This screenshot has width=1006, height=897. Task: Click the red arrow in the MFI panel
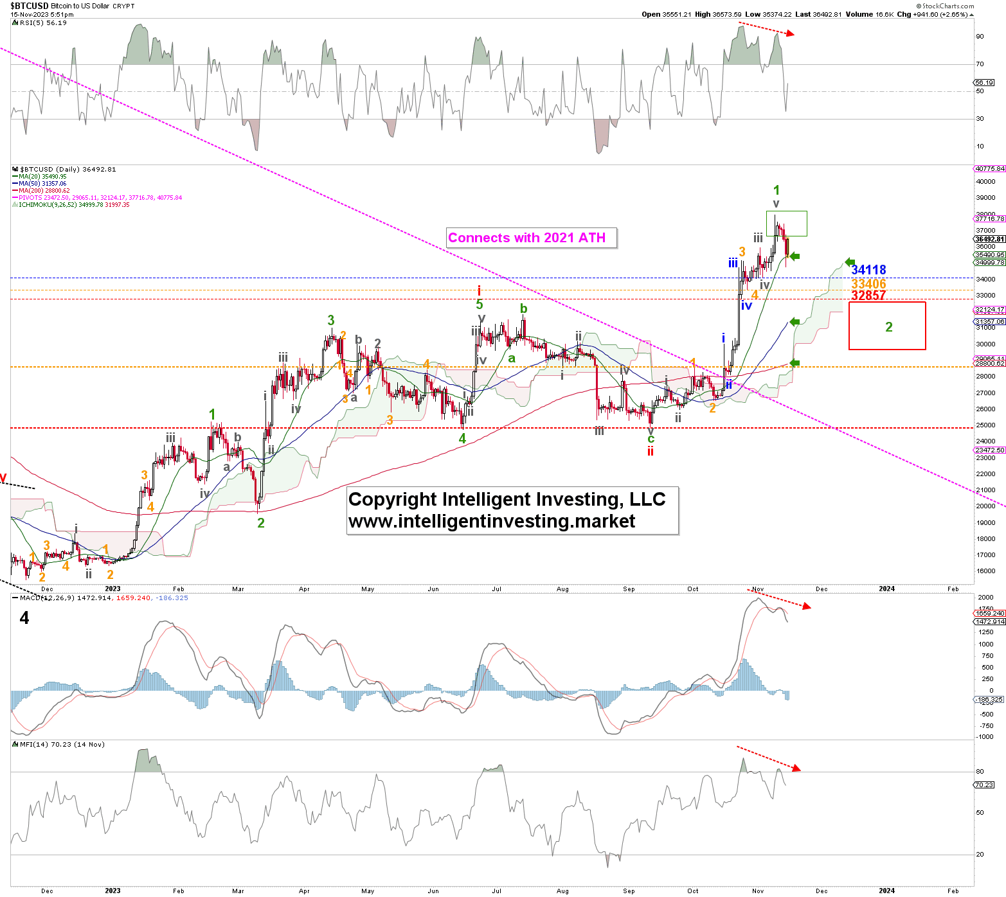coord(768,758)
